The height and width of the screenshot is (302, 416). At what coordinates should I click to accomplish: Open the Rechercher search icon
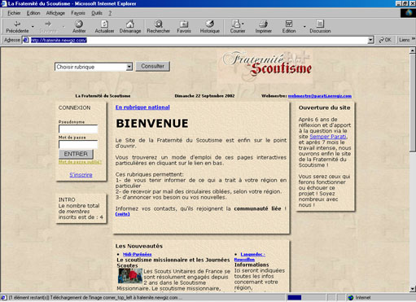[159, 27]
